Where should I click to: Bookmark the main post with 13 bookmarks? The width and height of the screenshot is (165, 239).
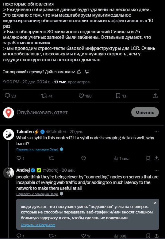pos(121,96)
